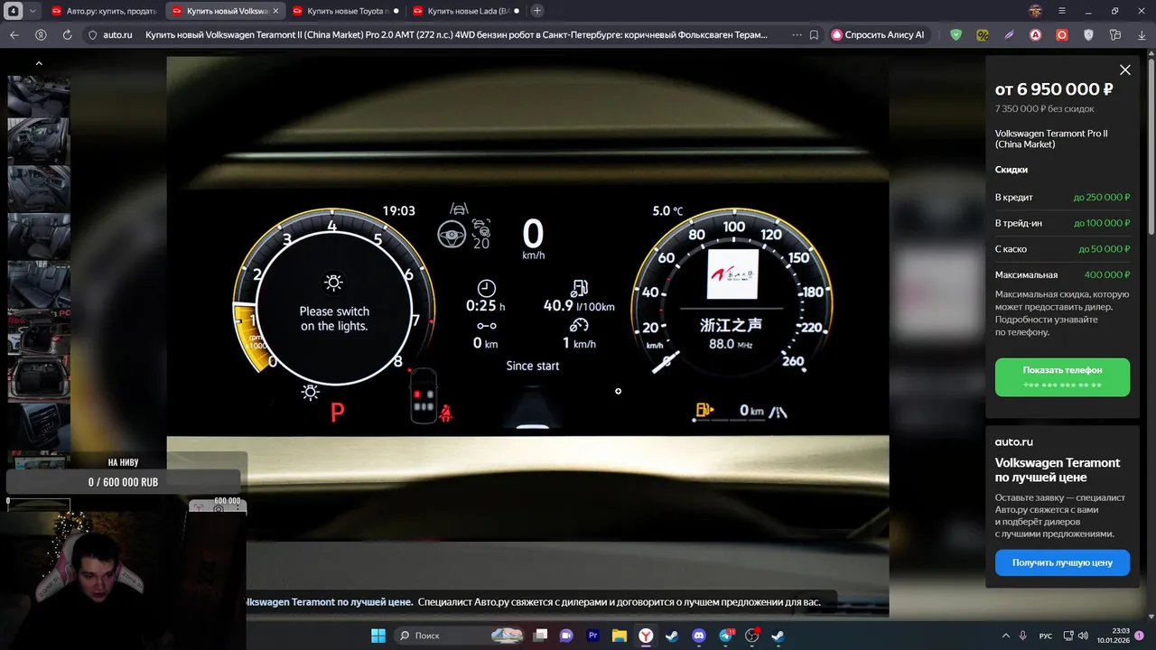The width and height of the screenshot is (1156, 650).
Task: Expand the tab list dropdown arrow
Action: tap(33, 11)
